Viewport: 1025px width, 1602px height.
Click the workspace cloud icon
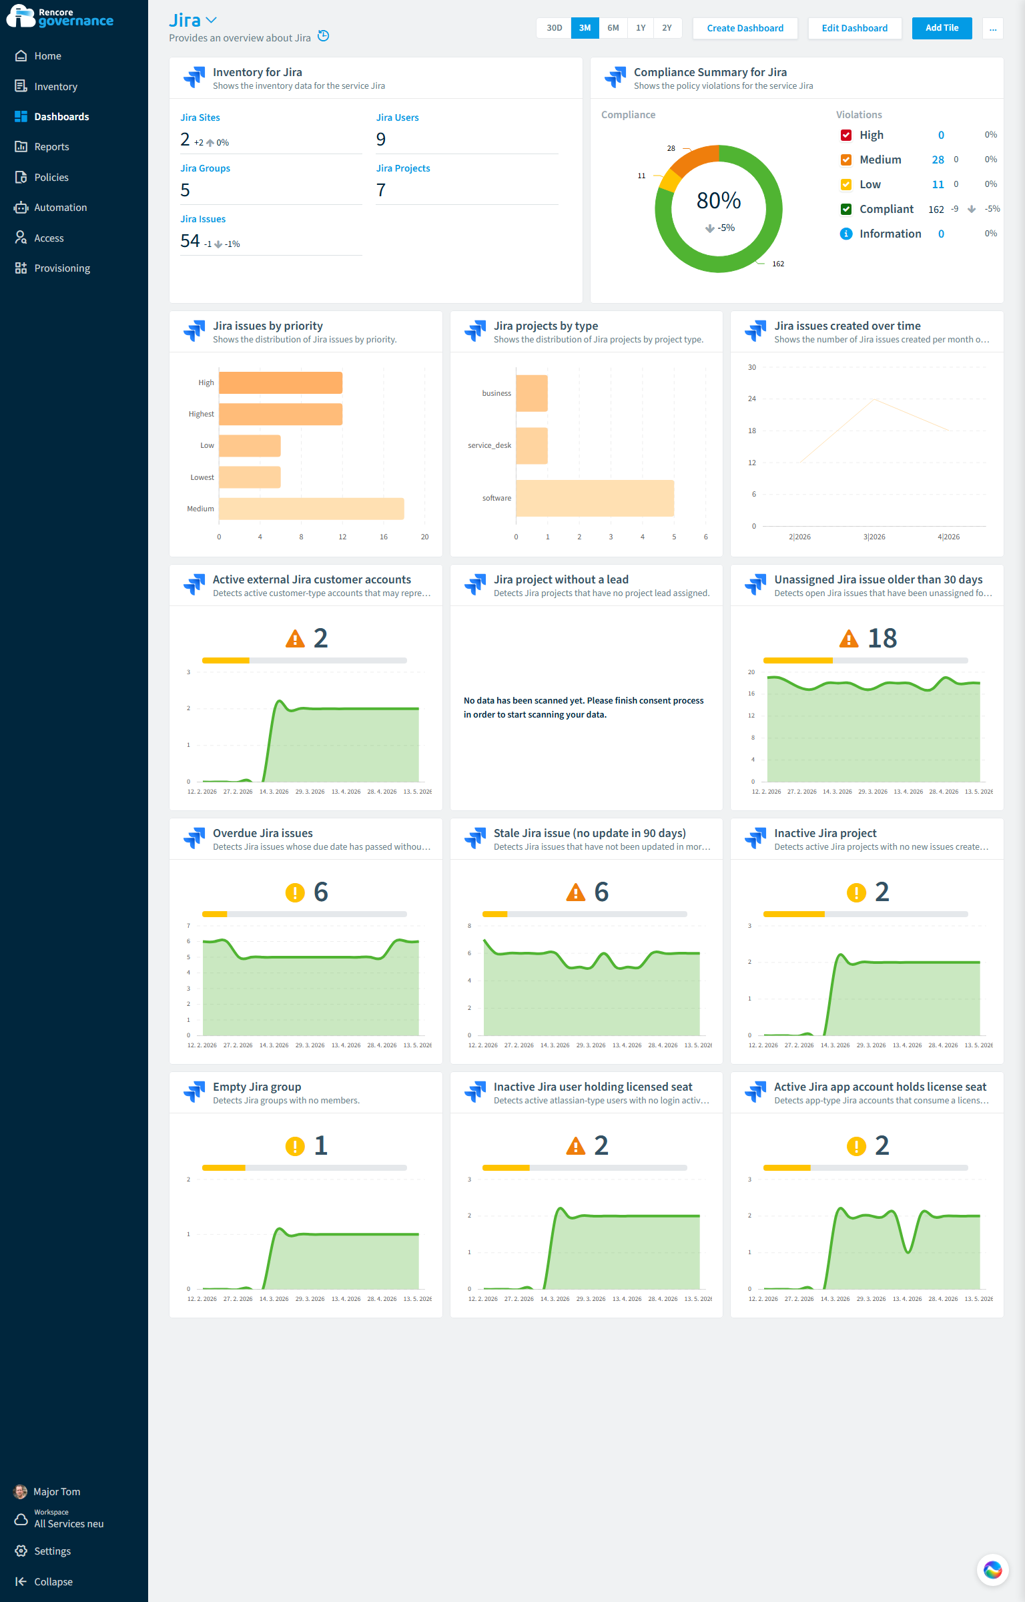pos(21,1520)
